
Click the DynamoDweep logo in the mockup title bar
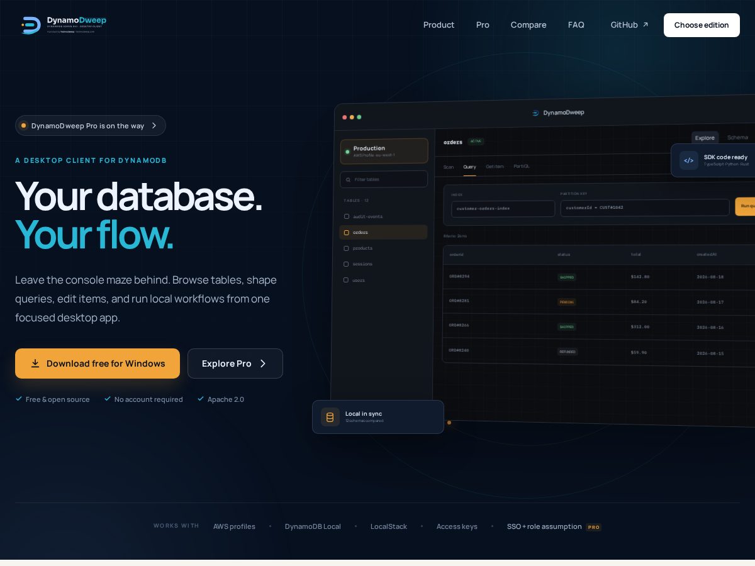point(535,113)
